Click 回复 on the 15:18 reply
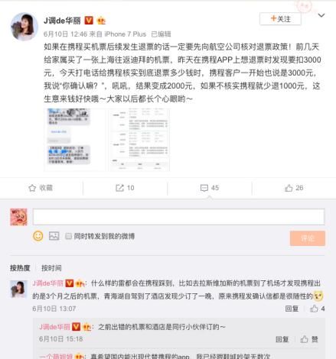336x359 pixels. click(x=282, y=339)
